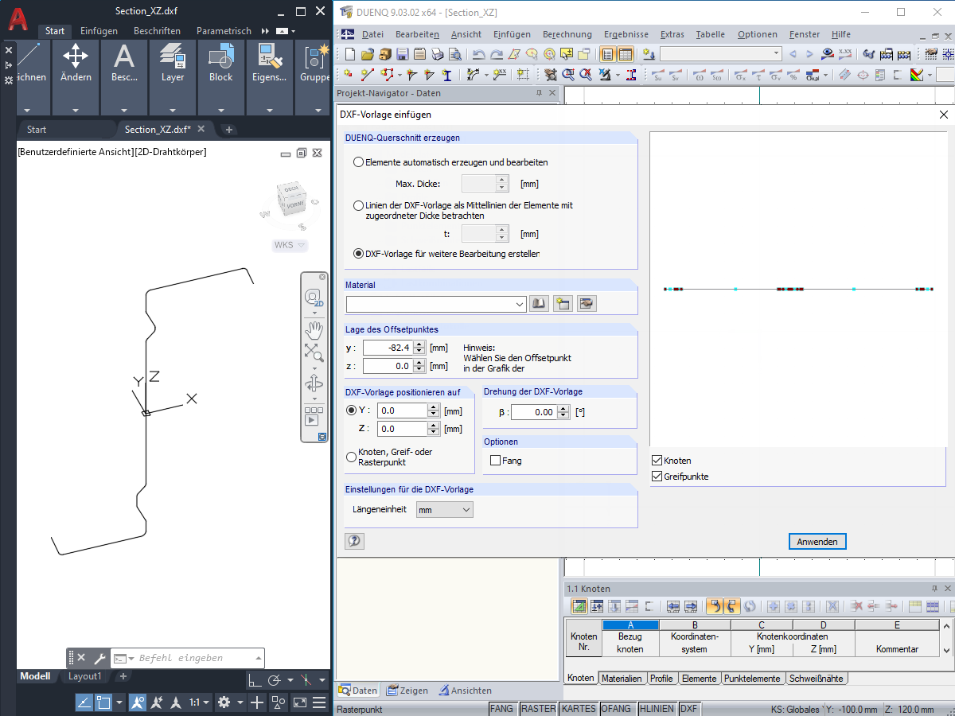Select 'Knoten, Greif- oder Rasterpunkt' radio
The width and height of the screenshot is (955, 716).
pyautogui.click(x=352, y=457)
